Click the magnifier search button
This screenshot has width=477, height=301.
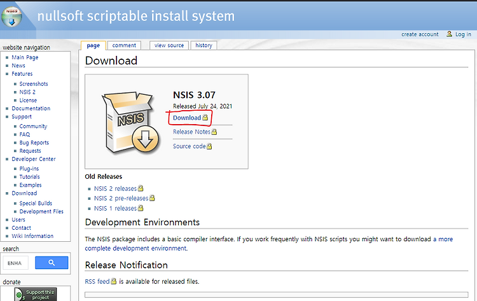pos(52,263)
